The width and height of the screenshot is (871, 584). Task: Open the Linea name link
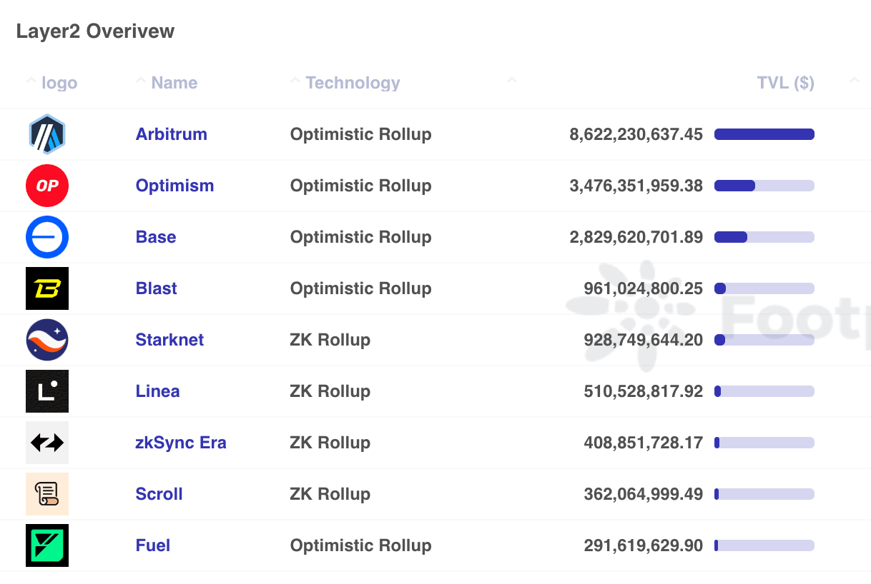[x=158, y=391]
